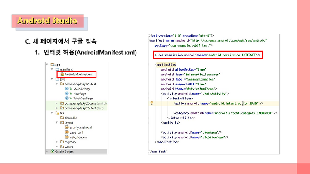This screenshot has height=174, width=310.
Task: Select WebViewPage class in project tree
Action: [x=83, y=99]
